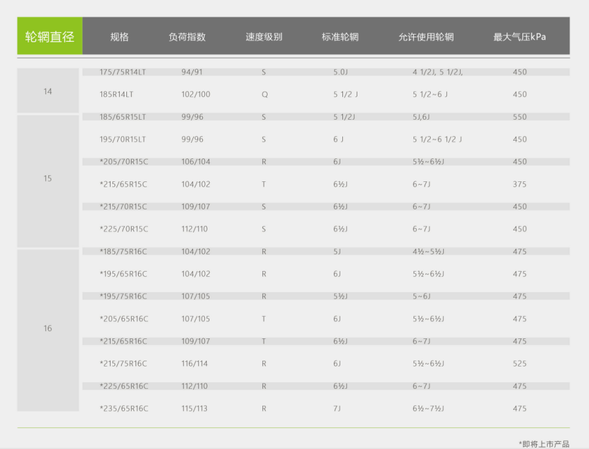Click the *即将上市产品 footnote
The image size is (589, 449).
click(x=544, y=444)
